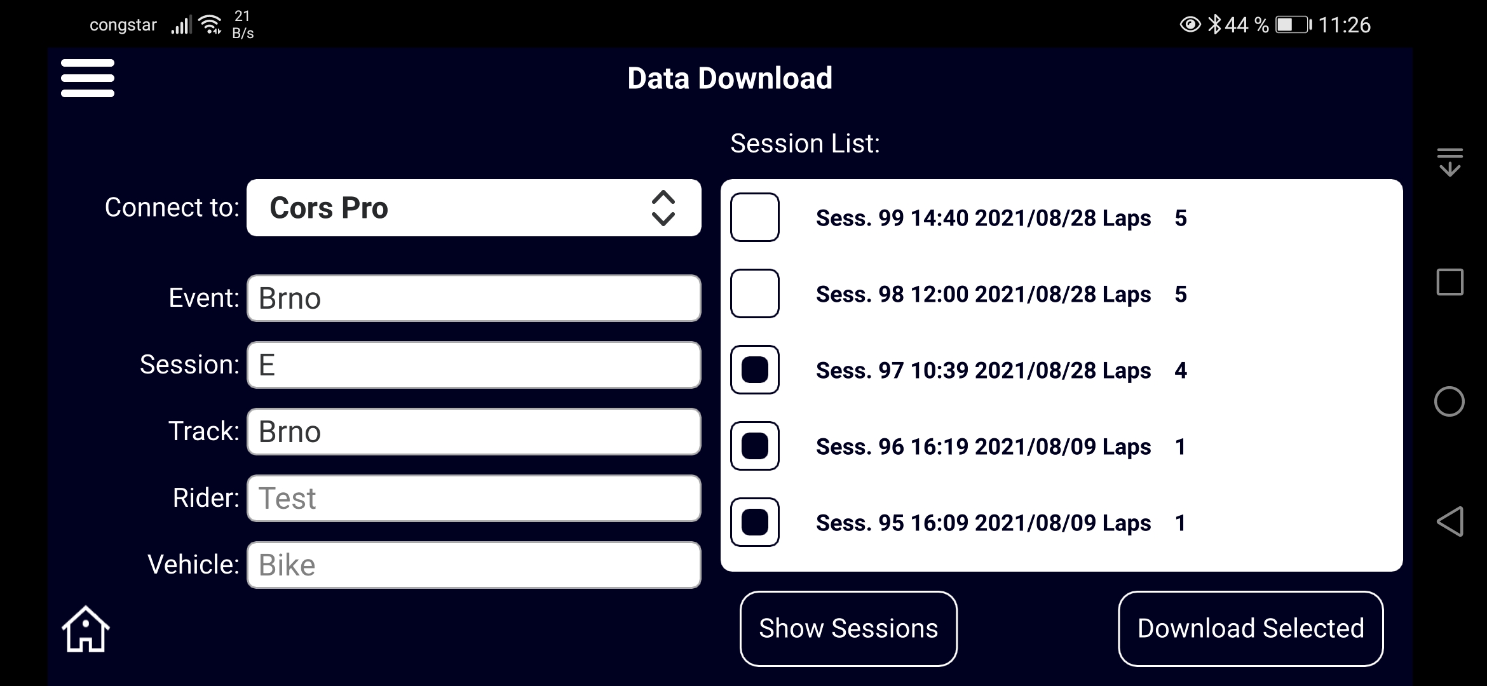Image resolution: width=1487 pixels, height=686 pixels.
Task: Tap the hide navigation bar arrow icon
Action: 1450,162
